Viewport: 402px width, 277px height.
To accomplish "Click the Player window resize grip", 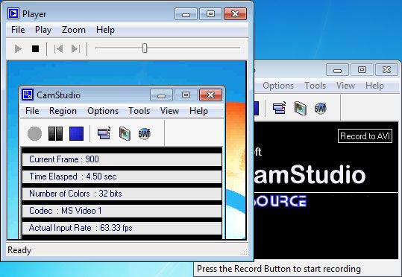I will (245, 252).
